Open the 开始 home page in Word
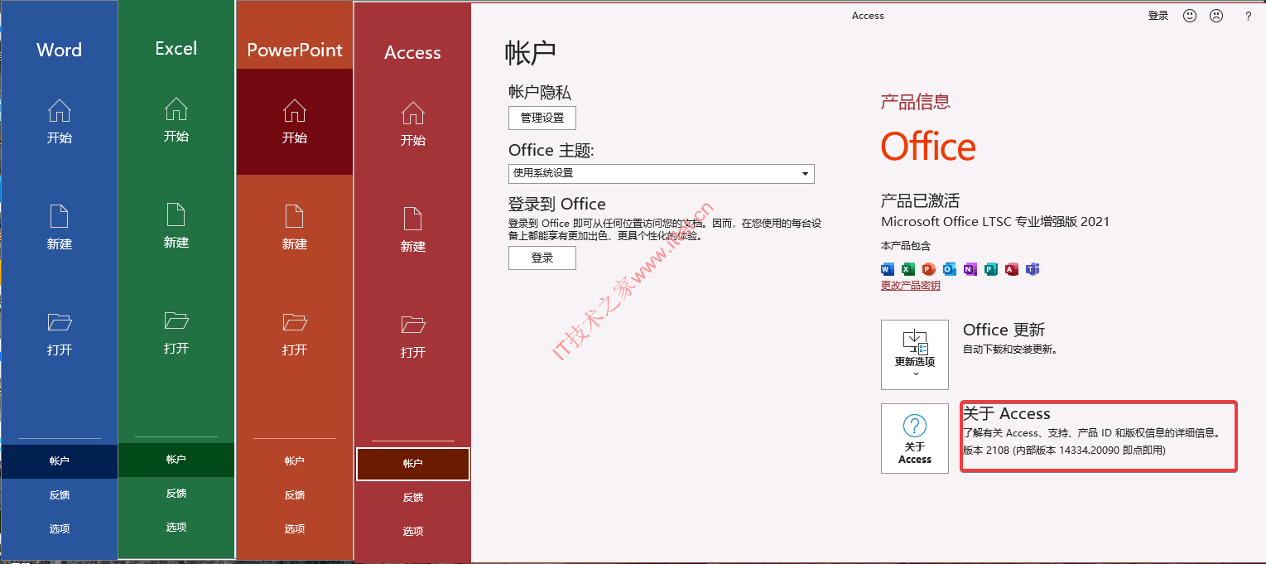The height and width of the screenshot is (564, 1266). [60, 122]
